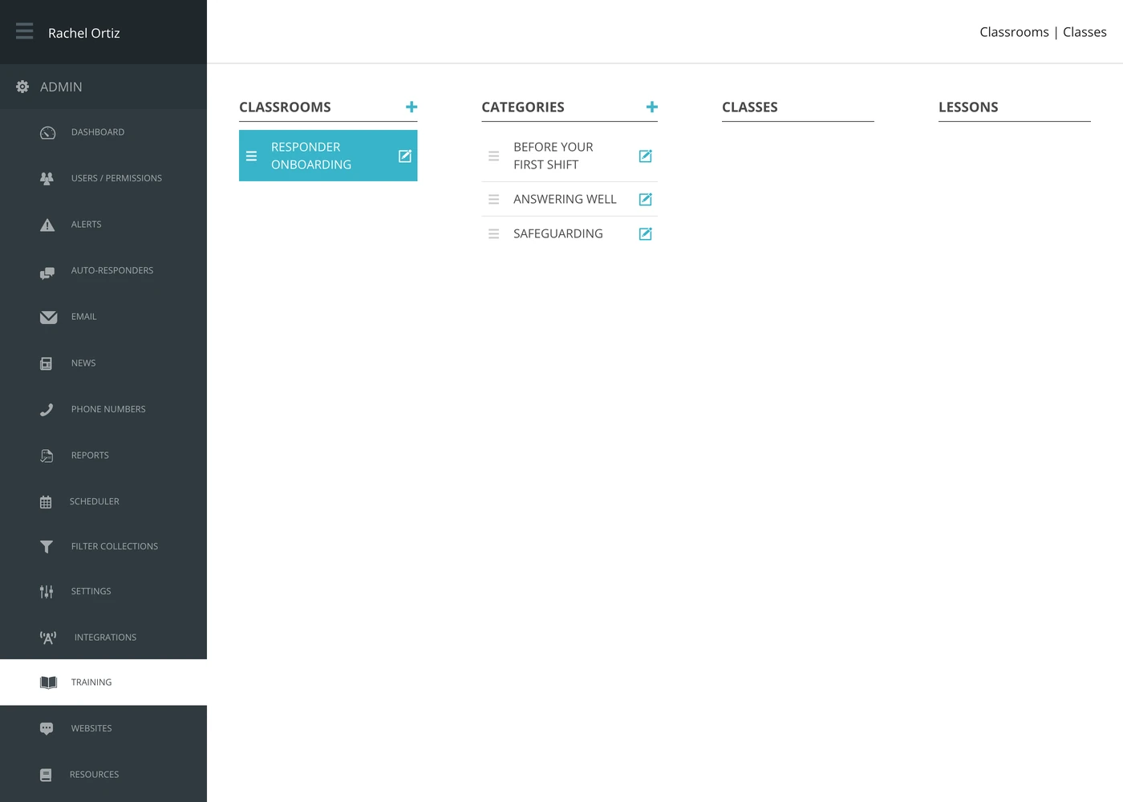This screenshot has height=802, width=1123.
Task: Click the drag handle of Answering Well
Action: (494, 199)
